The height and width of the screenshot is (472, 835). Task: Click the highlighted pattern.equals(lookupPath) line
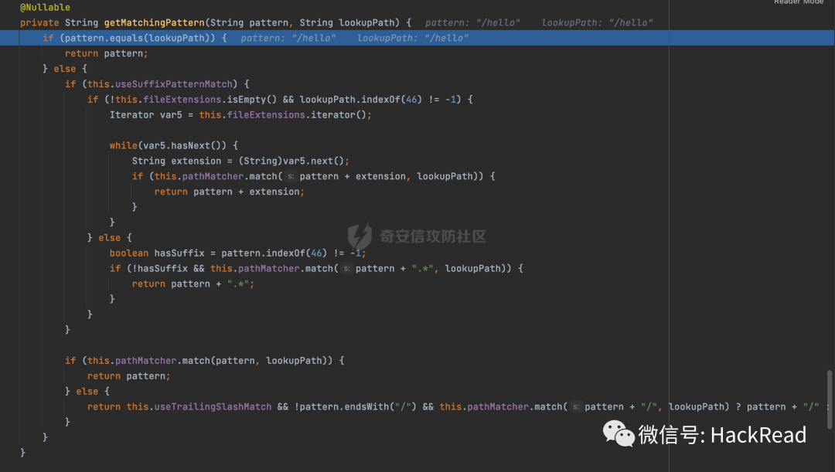click(417, 38)
